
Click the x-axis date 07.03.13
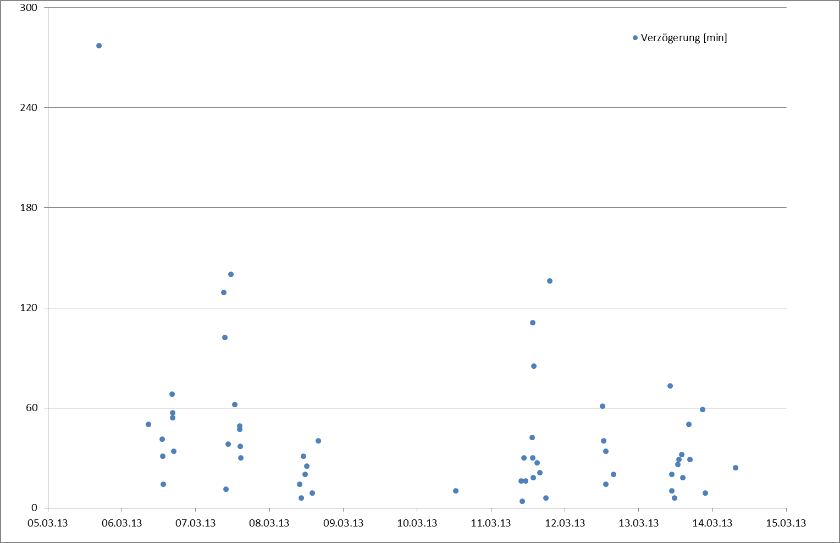195,523
